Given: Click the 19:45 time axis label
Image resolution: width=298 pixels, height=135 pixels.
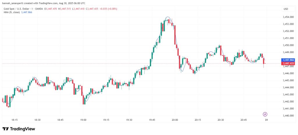Looking at the screenshot, I should (152, 120).
